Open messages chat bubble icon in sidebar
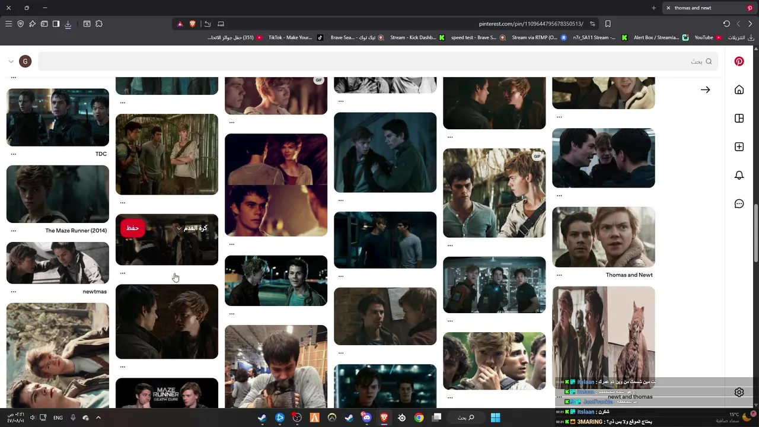759x427 pixels. [x=739, y=203]
